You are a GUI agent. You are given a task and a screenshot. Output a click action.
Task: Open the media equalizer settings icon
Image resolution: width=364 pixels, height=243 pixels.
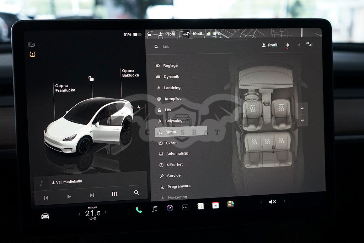click(114, 194)
